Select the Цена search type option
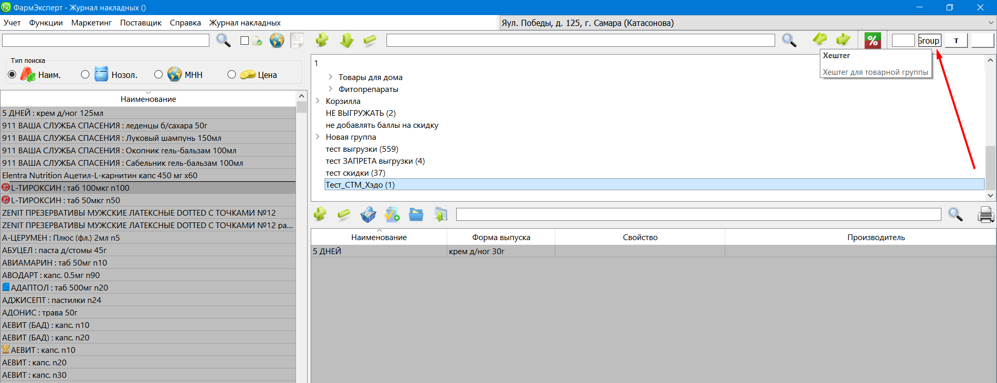 click(x=232, y=75)
